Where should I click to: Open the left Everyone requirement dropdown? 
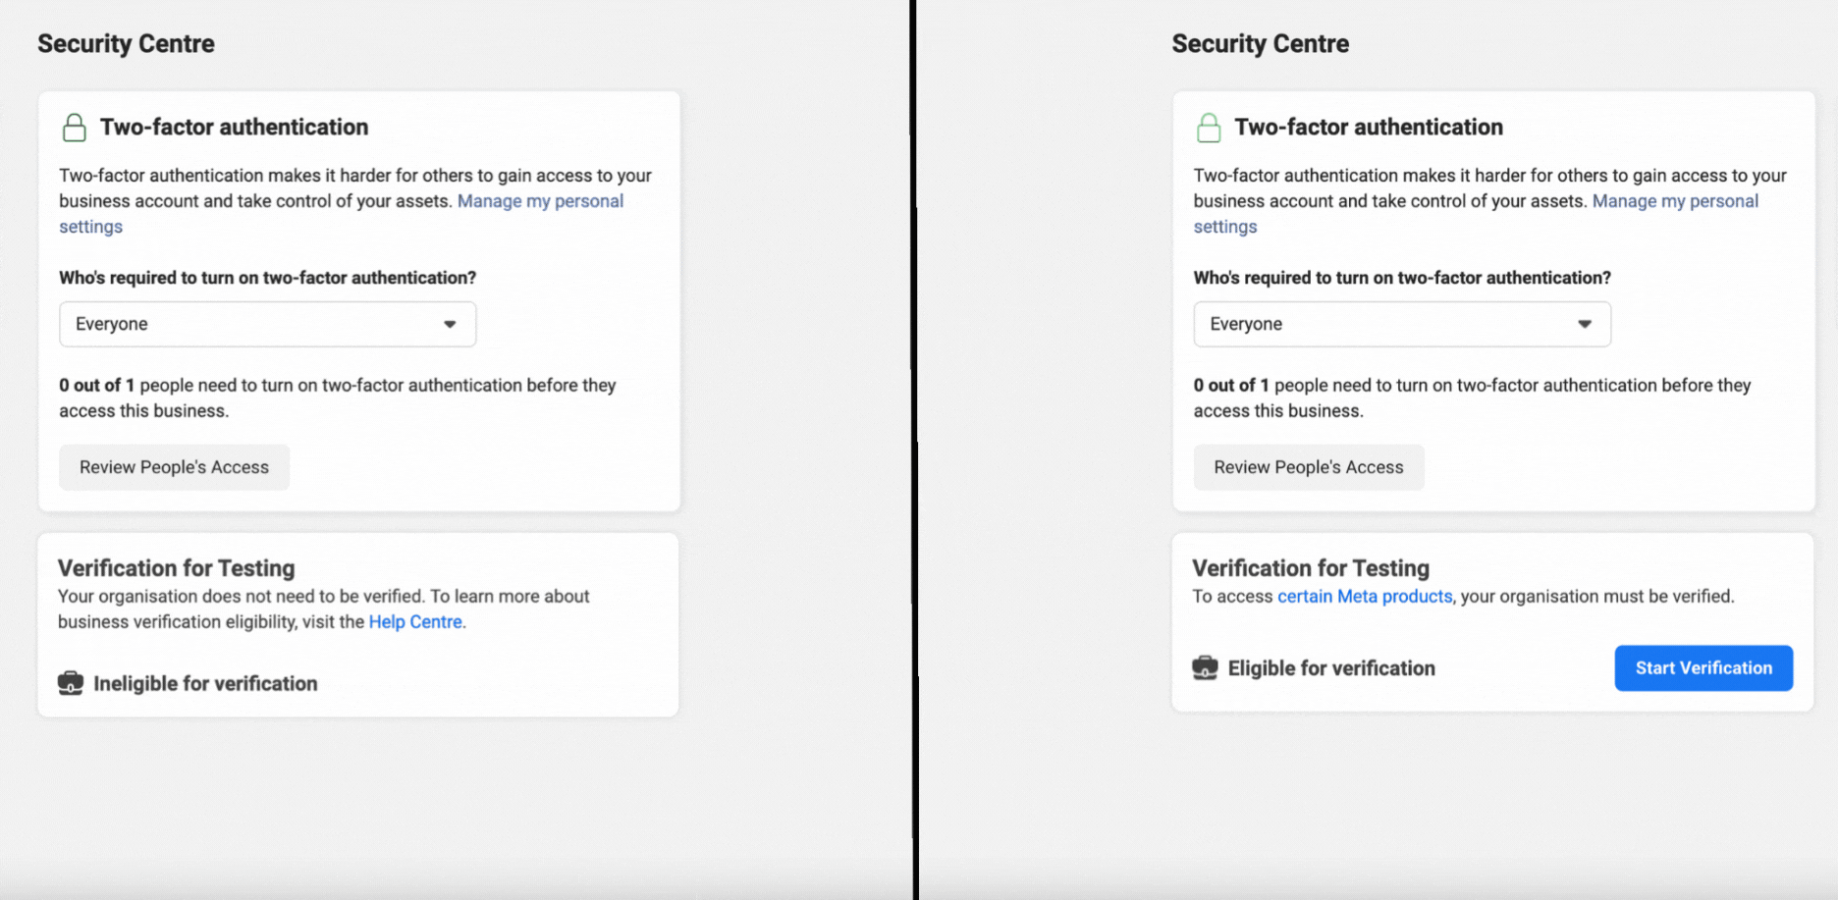(x=266, y=324)
